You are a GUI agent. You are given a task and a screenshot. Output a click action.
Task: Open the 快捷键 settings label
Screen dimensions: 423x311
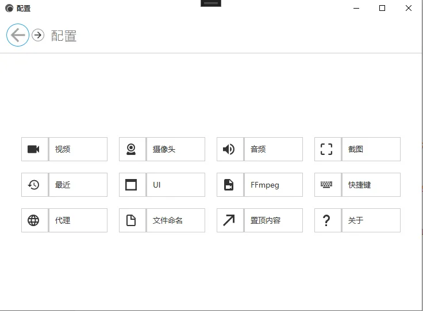click(359, 185)
